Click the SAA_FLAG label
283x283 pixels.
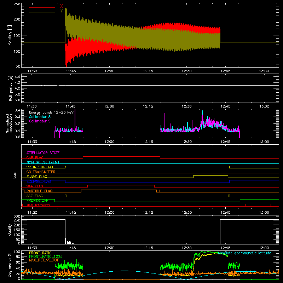click(x=35, y=186)
